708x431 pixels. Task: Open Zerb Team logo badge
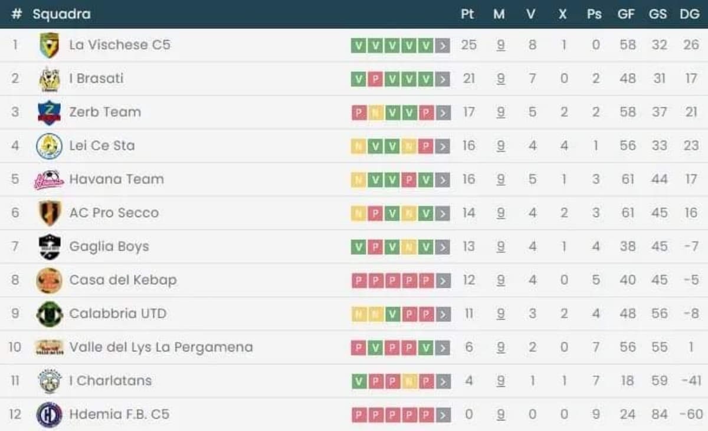pyautogui.click(x=49, y=113)
